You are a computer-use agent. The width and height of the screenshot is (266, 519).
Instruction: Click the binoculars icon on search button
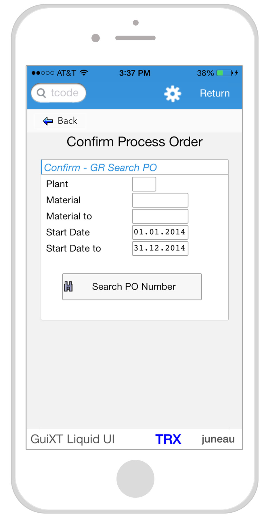point(68,286)
